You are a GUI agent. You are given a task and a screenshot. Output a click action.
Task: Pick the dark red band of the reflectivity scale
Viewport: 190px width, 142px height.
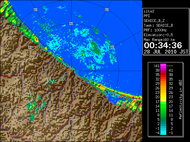[x=163, y=74]
